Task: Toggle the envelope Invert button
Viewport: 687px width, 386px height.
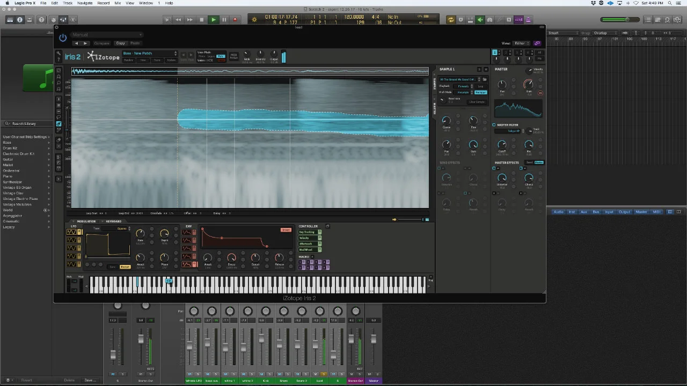Action: point(286,230)
